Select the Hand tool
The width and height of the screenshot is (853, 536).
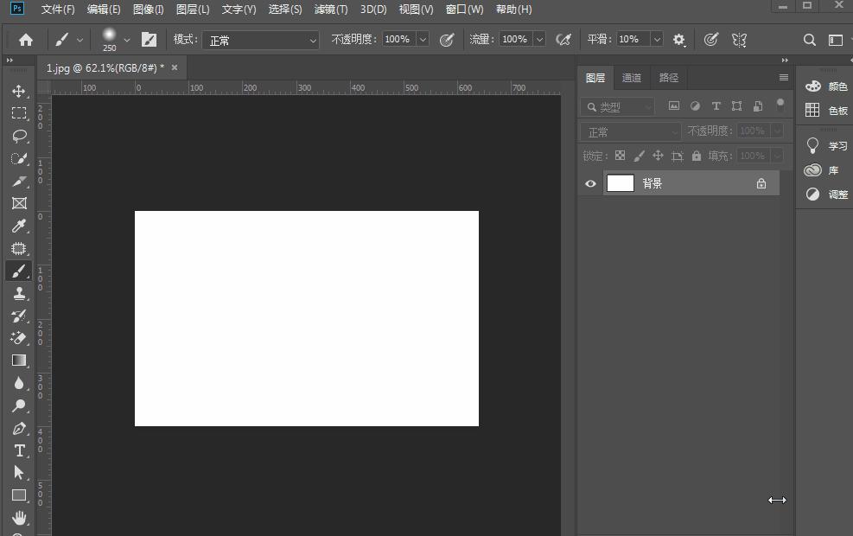(x=18, y=518)
